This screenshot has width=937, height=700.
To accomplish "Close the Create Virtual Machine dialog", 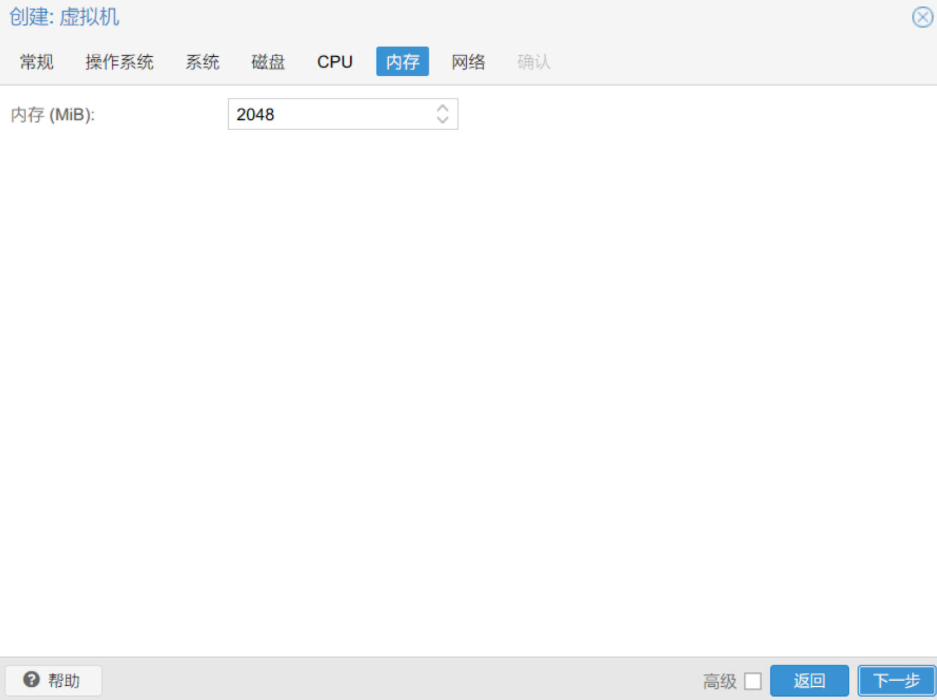I will (x=922, y=17).
